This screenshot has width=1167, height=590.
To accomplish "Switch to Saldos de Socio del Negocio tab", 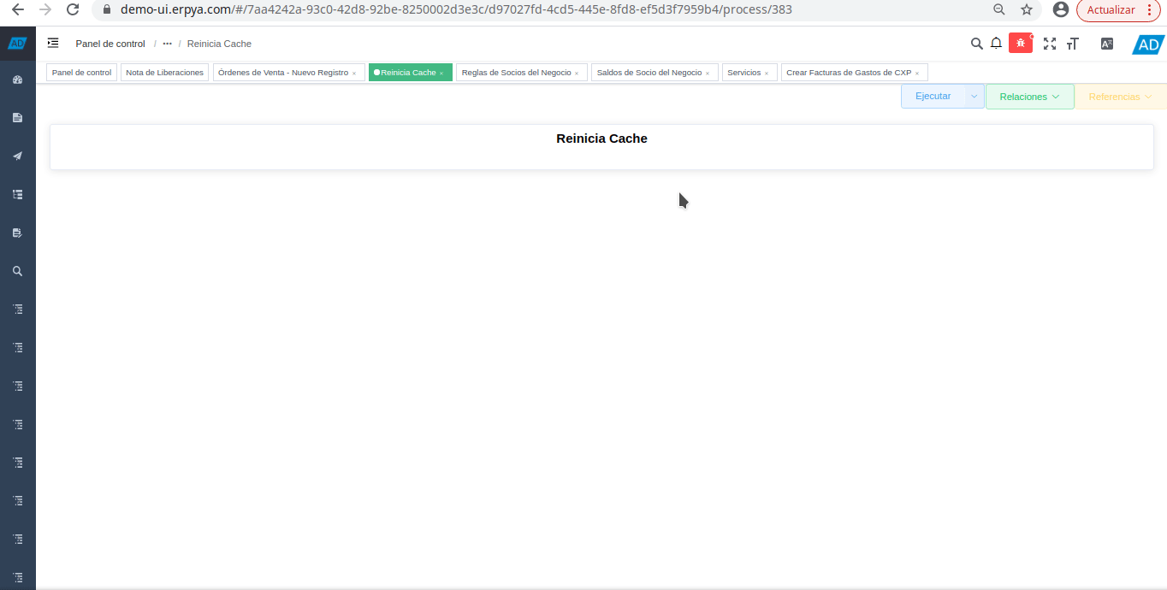I will tap(649, 73).
